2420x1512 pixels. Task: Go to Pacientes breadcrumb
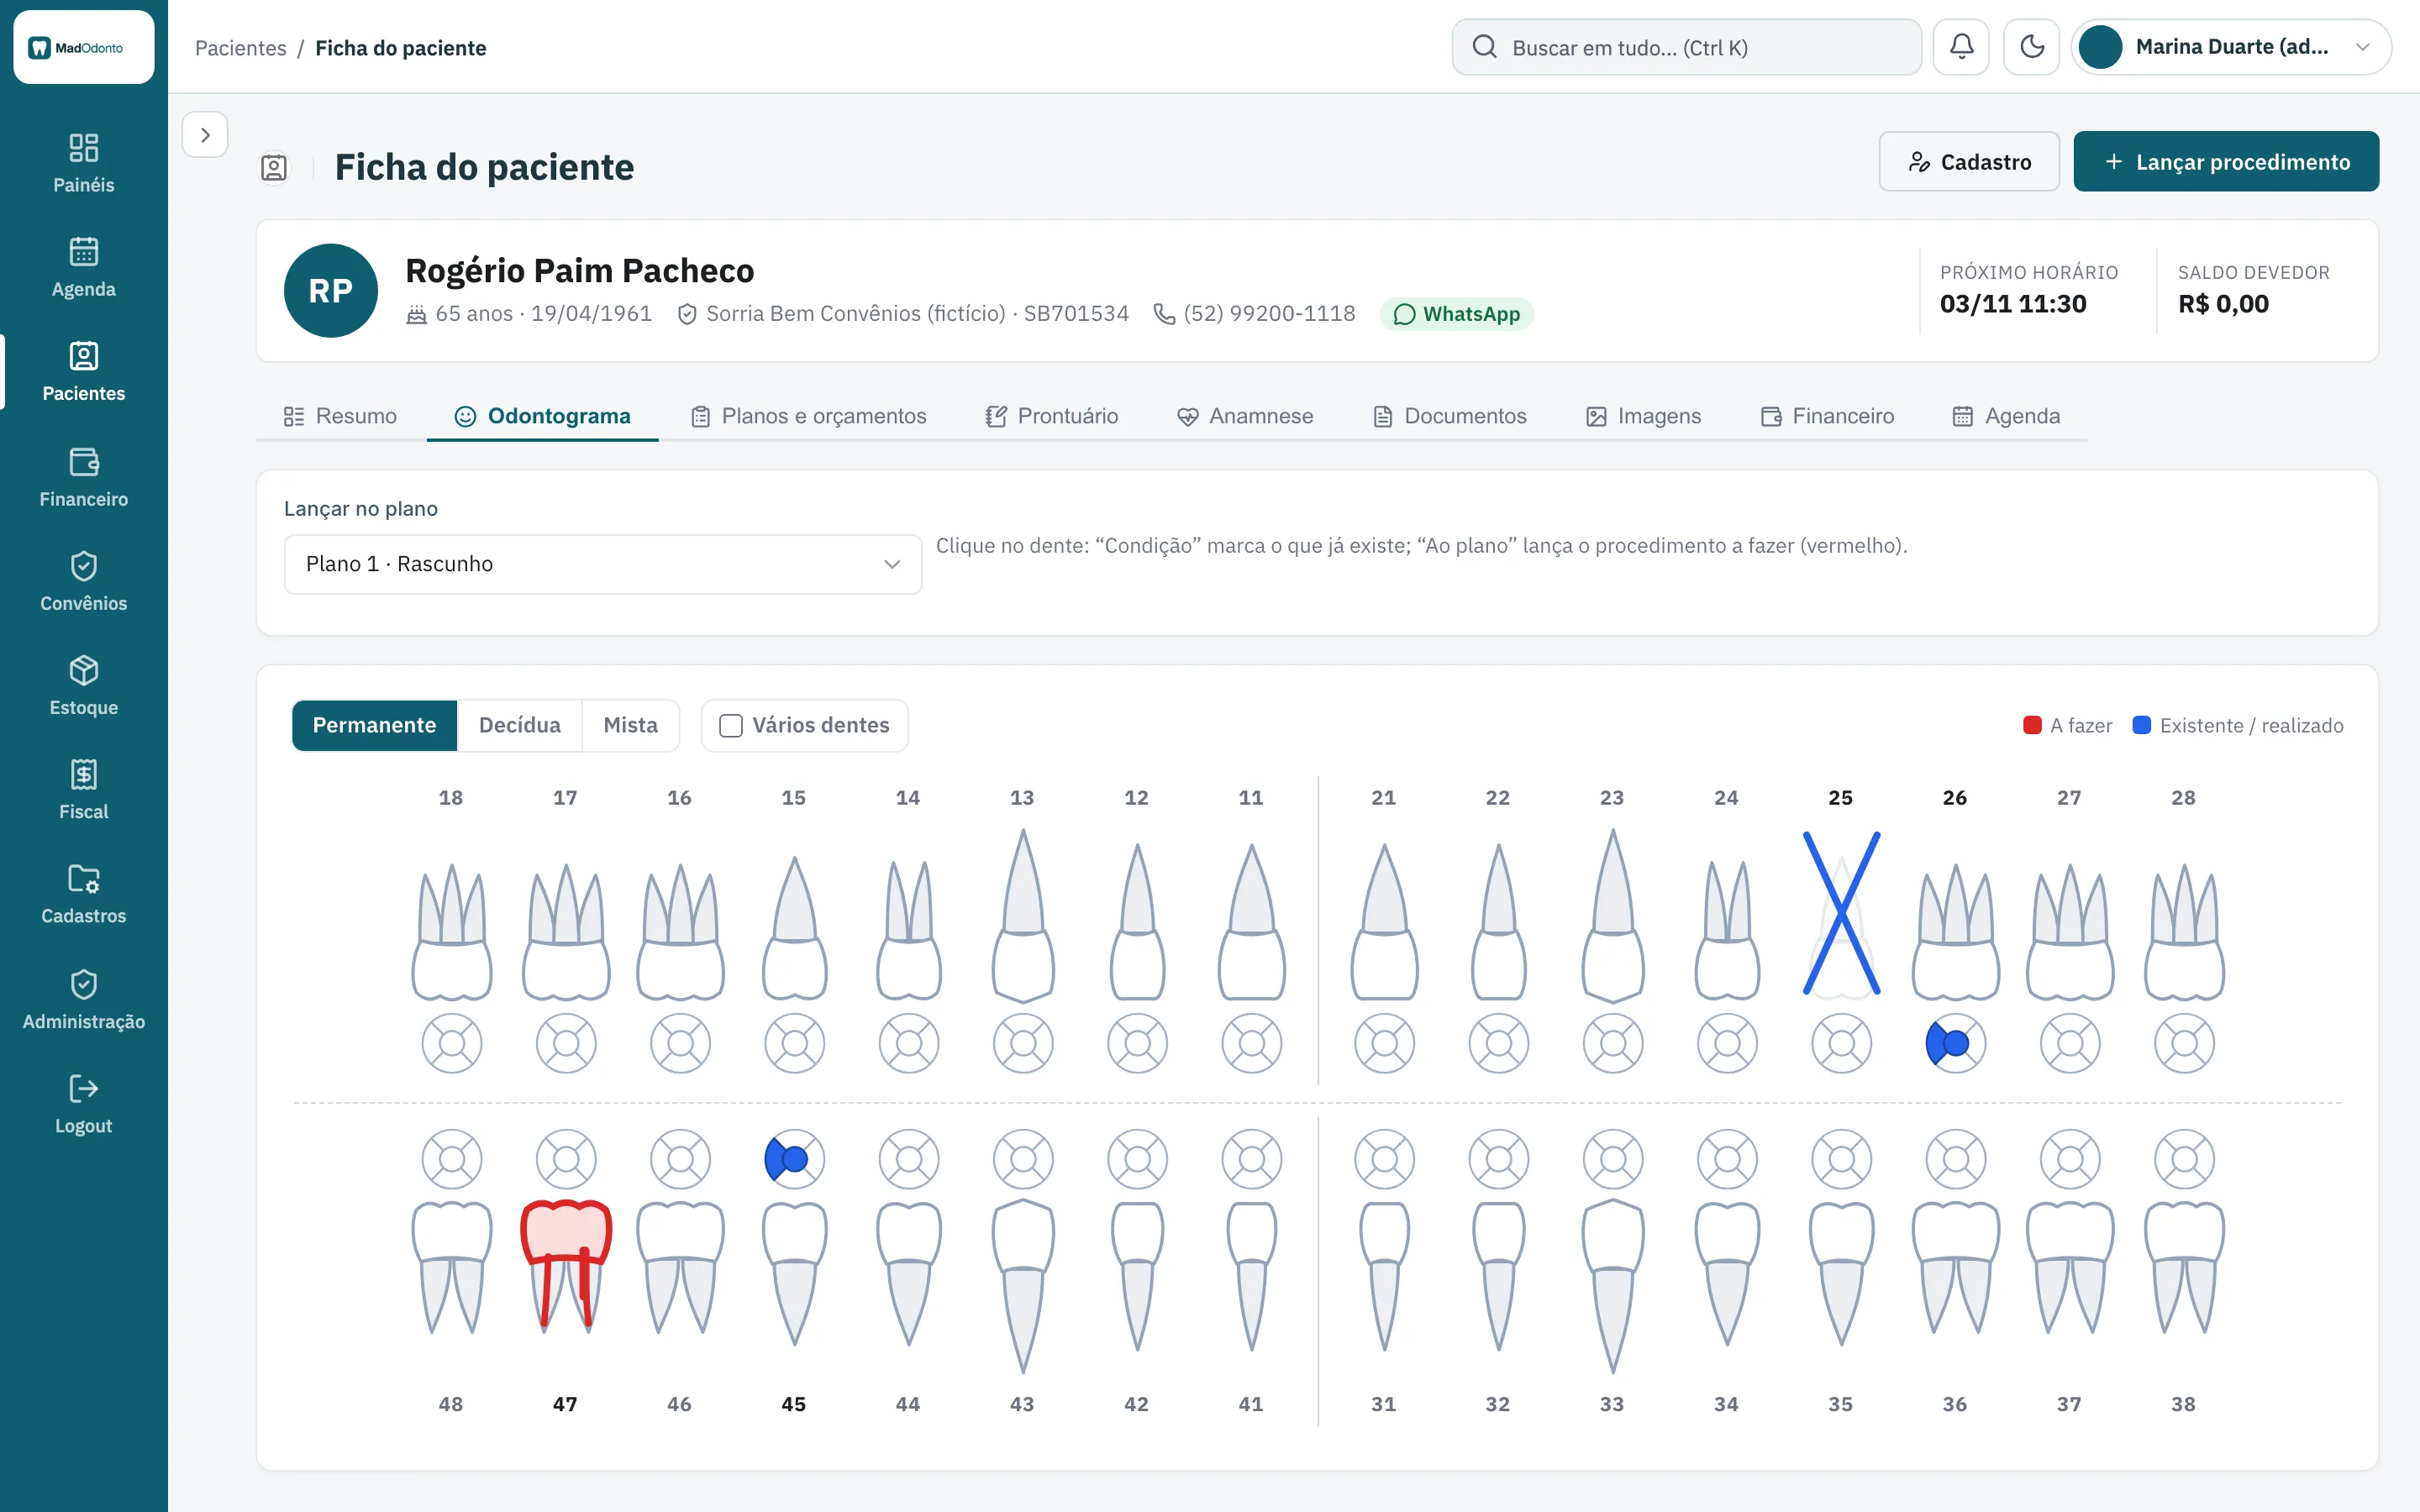point(240,48)
